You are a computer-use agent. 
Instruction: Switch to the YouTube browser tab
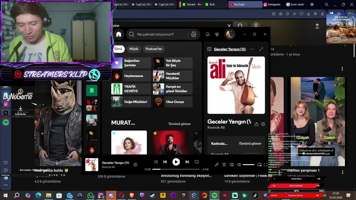pos(245,4)
